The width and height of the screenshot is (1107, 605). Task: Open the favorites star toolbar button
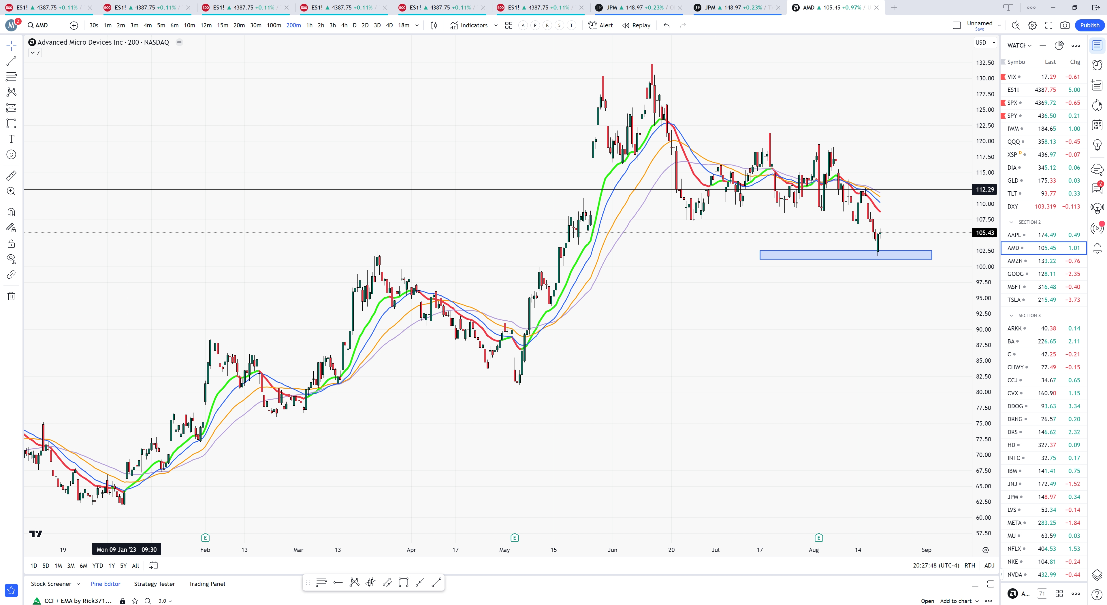pyautogui.click(x=11, y=590)
